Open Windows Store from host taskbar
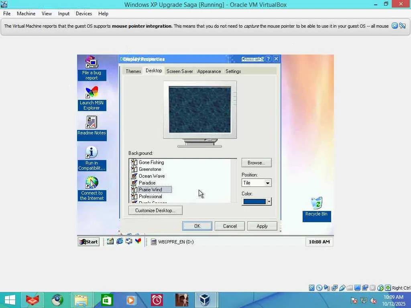Viewport: 411px width, 308px height. tap(106, 300)
